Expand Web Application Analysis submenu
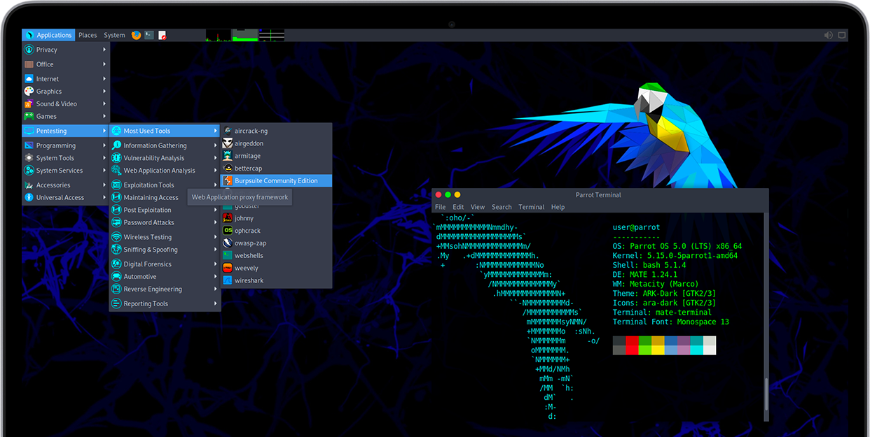The image size is (870, 437). pyautogui.click(x=165, y=171)
